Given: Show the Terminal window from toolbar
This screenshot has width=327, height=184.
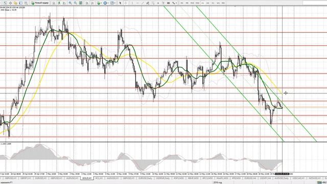Looking at the screenshot, I should tap(21, 3).
